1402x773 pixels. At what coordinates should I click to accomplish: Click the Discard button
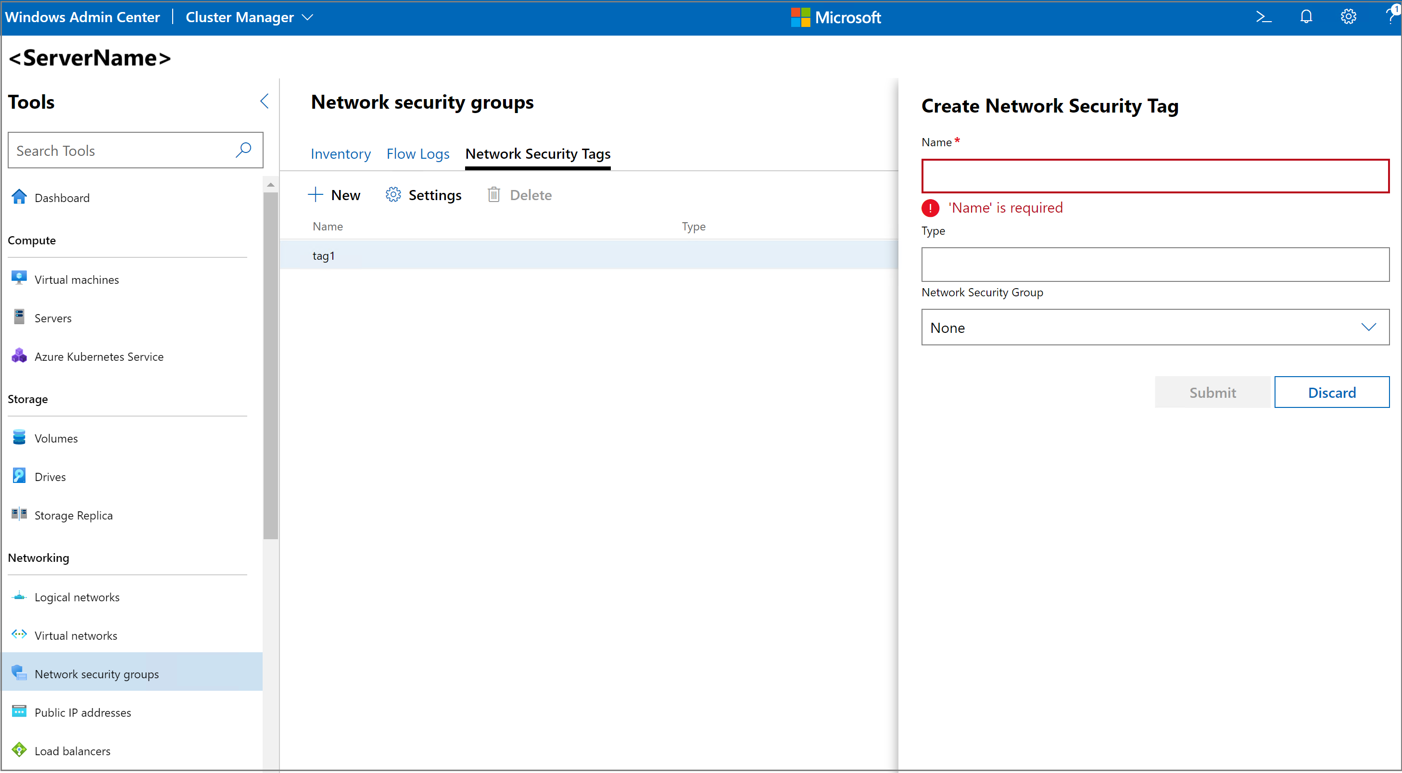pos(1331,392)
